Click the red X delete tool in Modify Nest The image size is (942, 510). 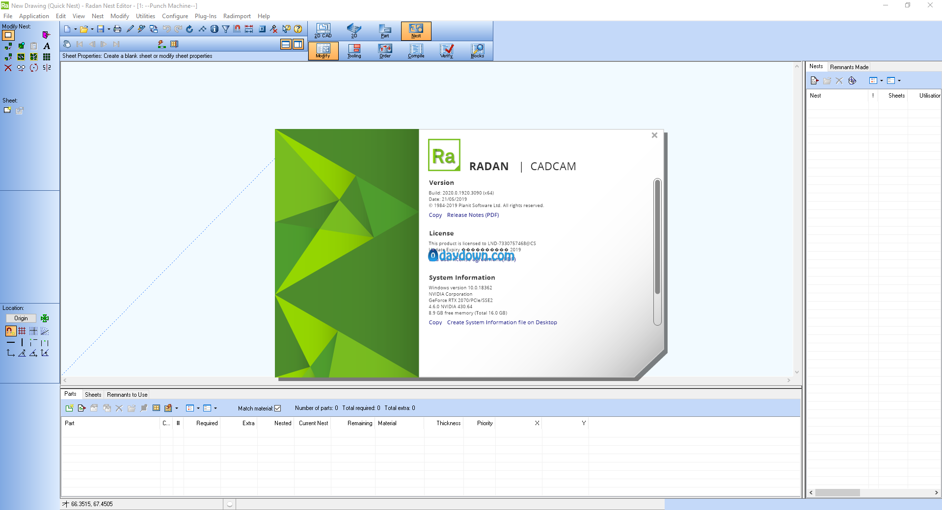pos(8,68)
